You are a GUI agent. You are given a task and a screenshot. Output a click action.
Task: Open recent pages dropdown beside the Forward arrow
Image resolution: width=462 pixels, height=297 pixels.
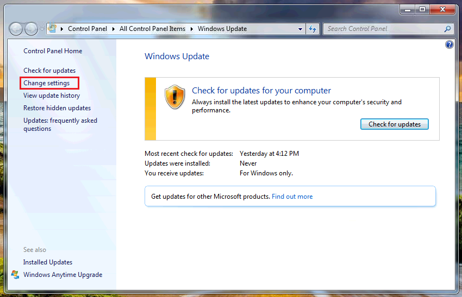(42, 29)
